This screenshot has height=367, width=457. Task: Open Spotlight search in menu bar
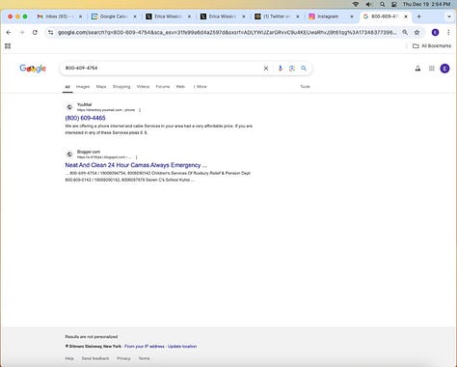[x=382, y=4]
